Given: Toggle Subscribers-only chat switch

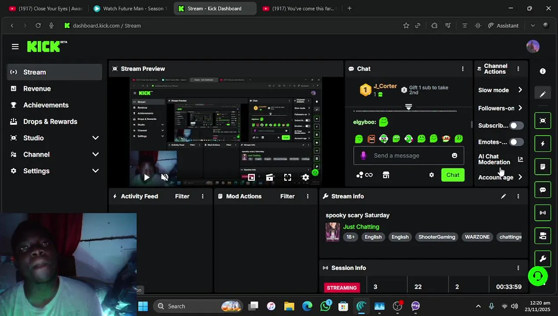Looking at the screenshot, I should [516, 126].
